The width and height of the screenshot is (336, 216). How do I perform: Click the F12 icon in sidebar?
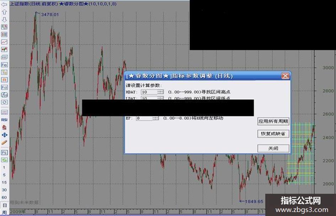pos(4,87)
